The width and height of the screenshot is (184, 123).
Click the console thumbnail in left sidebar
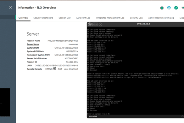click(x=5, y=102)
